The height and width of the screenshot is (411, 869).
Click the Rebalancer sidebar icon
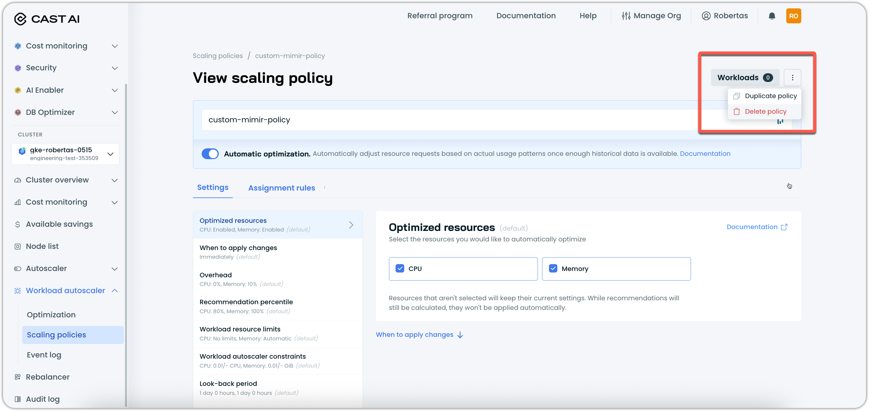pos(18,377)
